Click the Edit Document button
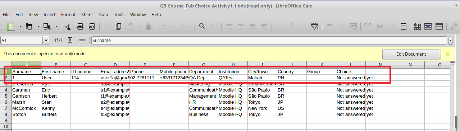460x131 pixels. [x=411, y=54]
